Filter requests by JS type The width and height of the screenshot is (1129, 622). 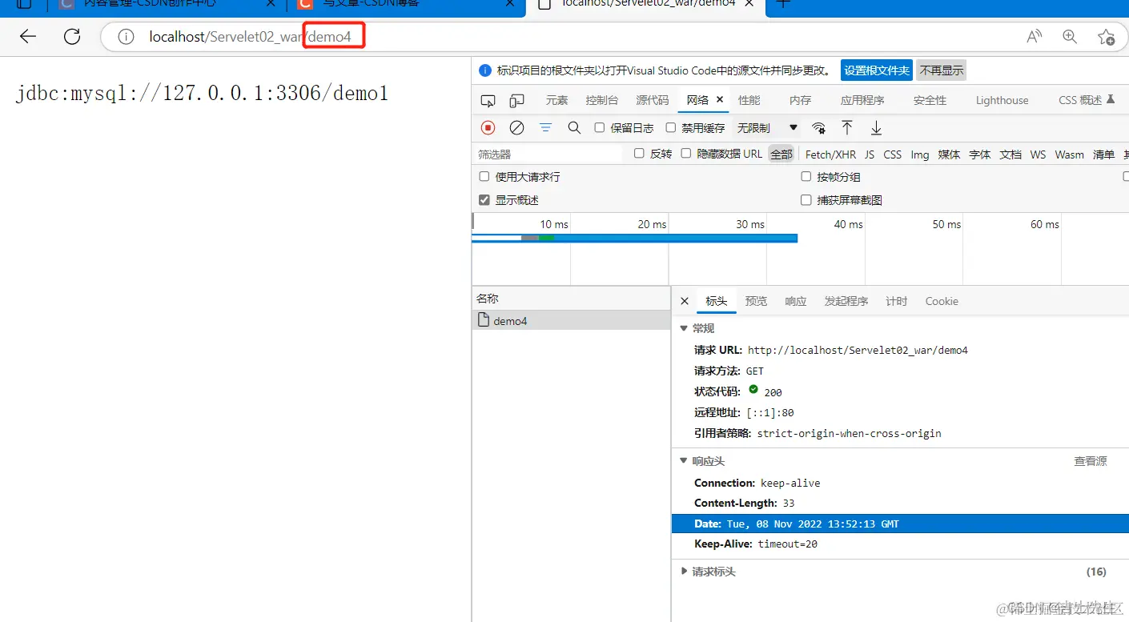click(x=870, y=154)
